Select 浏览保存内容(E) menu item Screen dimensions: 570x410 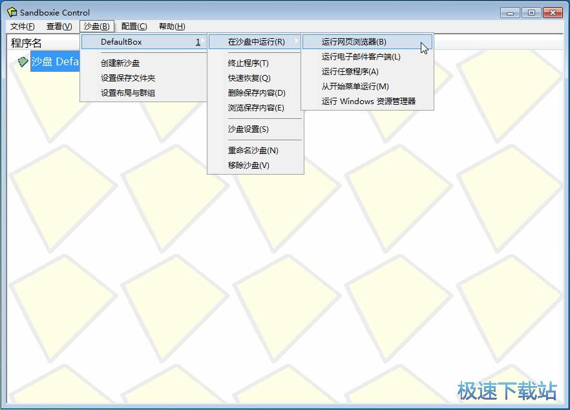click(255, 108)
